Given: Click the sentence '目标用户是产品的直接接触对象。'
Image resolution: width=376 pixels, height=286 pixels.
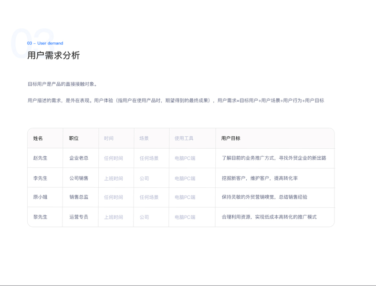Looking at the screenshot, I should (x=63, y=84).
